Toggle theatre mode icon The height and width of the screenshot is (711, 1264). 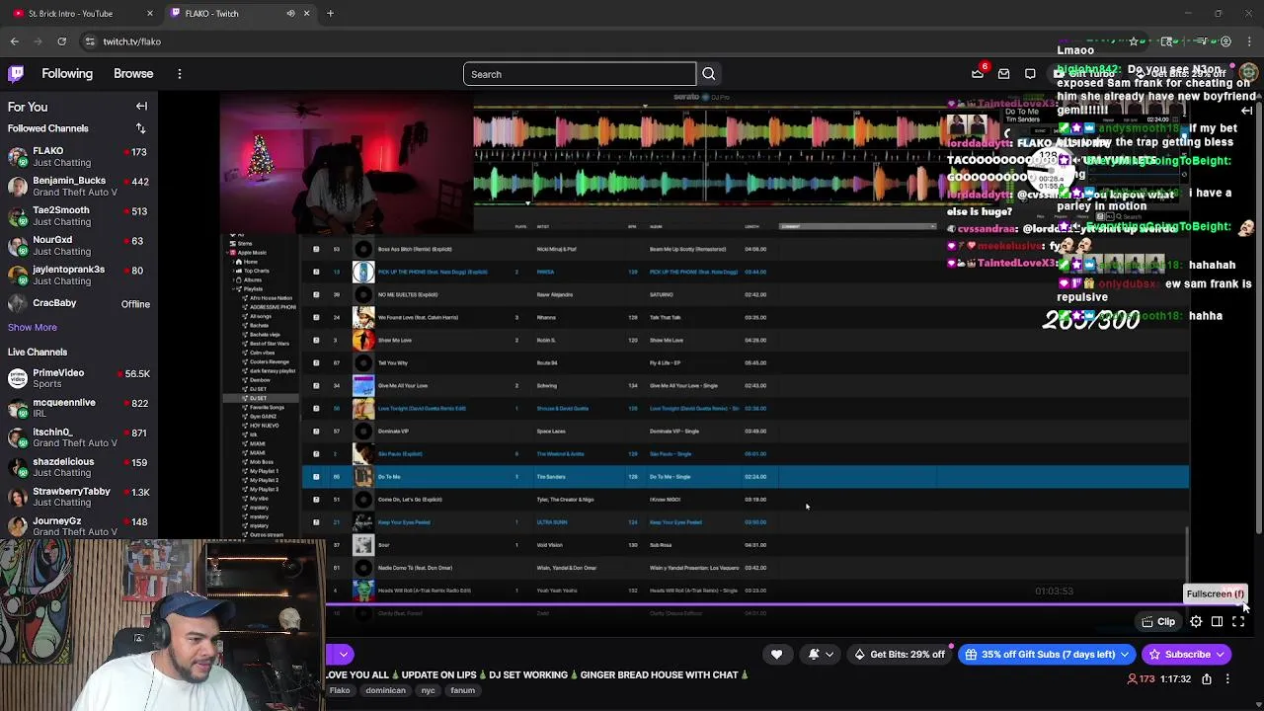1217,622
